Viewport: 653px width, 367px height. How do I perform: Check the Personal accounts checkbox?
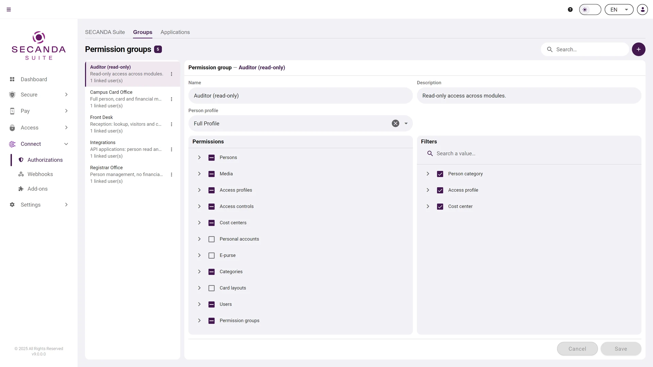[212, 239]
